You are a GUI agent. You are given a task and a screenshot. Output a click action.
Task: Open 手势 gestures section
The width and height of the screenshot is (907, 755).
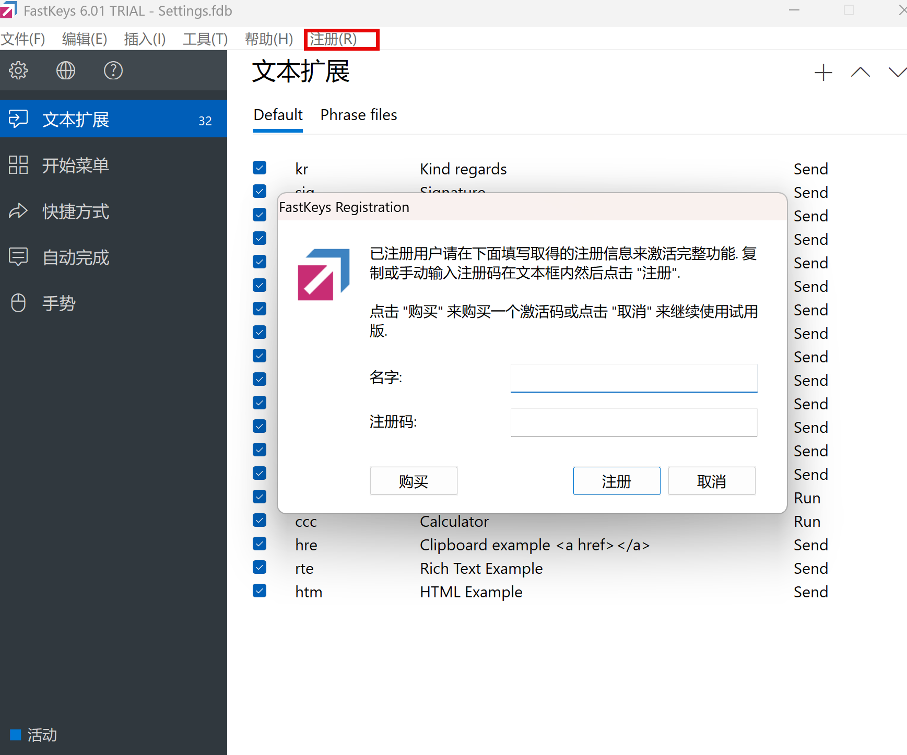pos(58,303)
